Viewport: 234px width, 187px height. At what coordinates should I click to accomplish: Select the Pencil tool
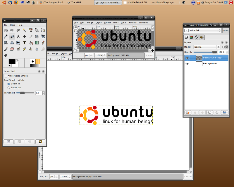point(43,43)
